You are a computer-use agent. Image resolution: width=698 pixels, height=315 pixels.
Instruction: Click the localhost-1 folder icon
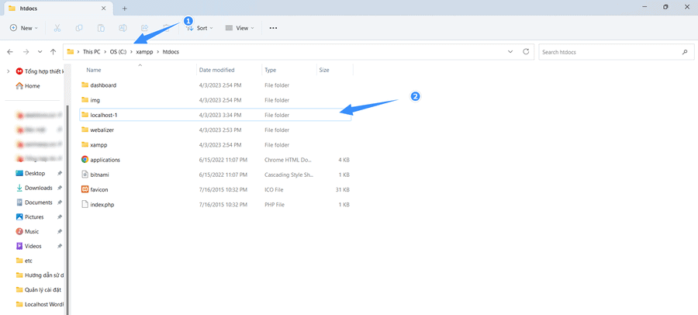(x=85, y=115)
